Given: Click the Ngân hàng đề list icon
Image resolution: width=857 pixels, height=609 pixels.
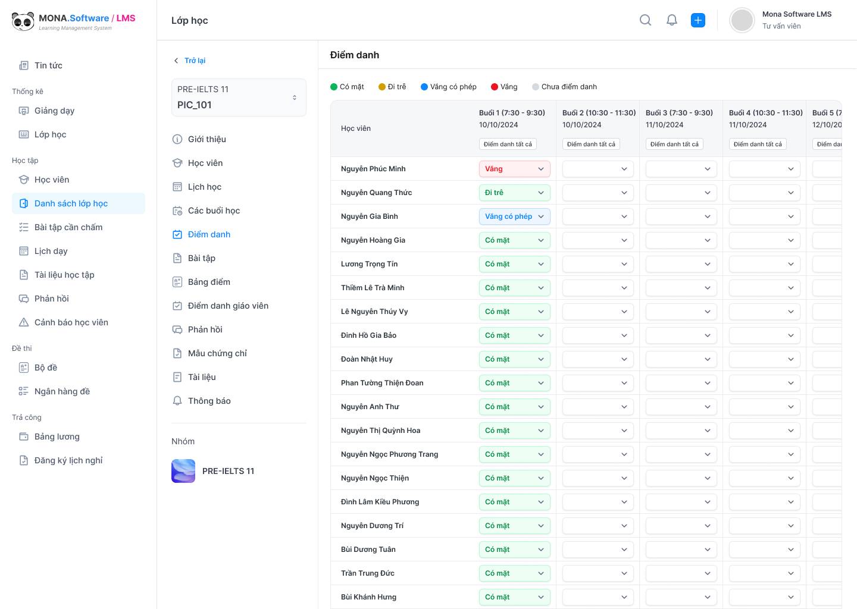Looking at the screenshot, I should [24, 391].
